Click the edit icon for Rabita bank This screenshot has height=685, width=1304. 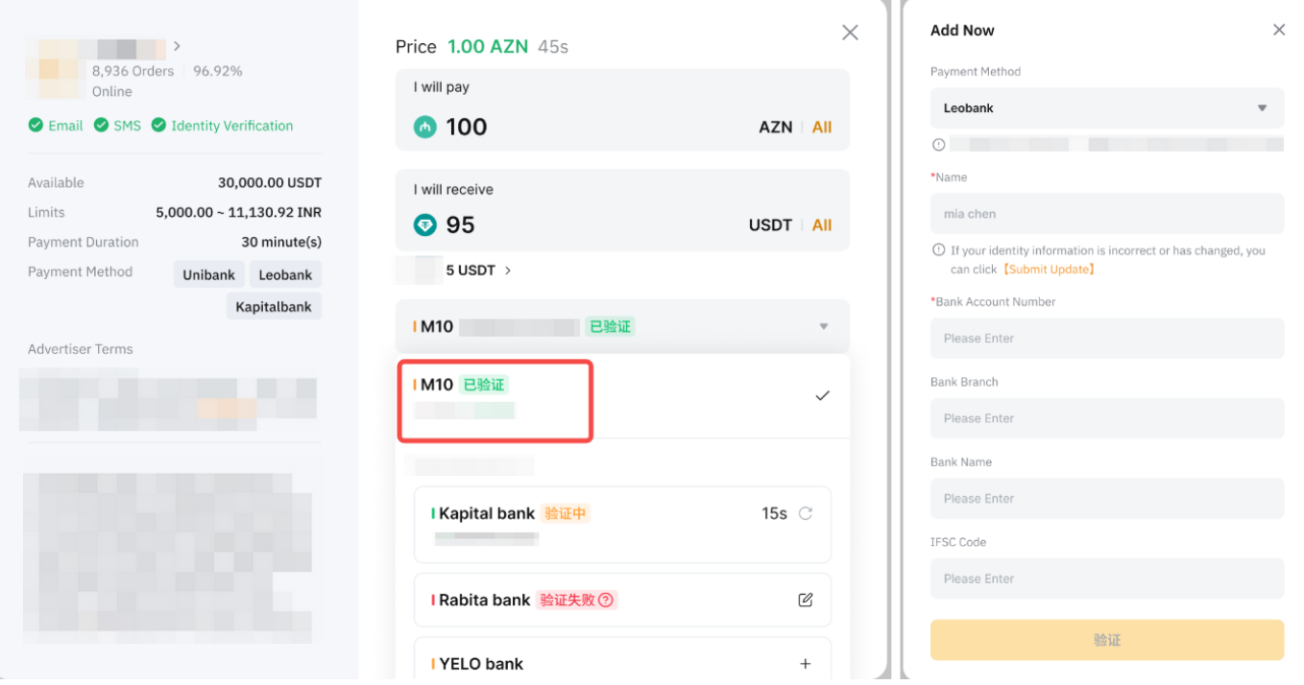point(805,600)
